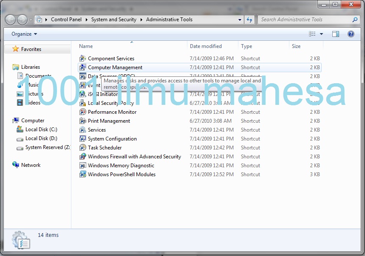Change view using the views button
This screenshot has height=256, width=365.
[x=312, y=34]
